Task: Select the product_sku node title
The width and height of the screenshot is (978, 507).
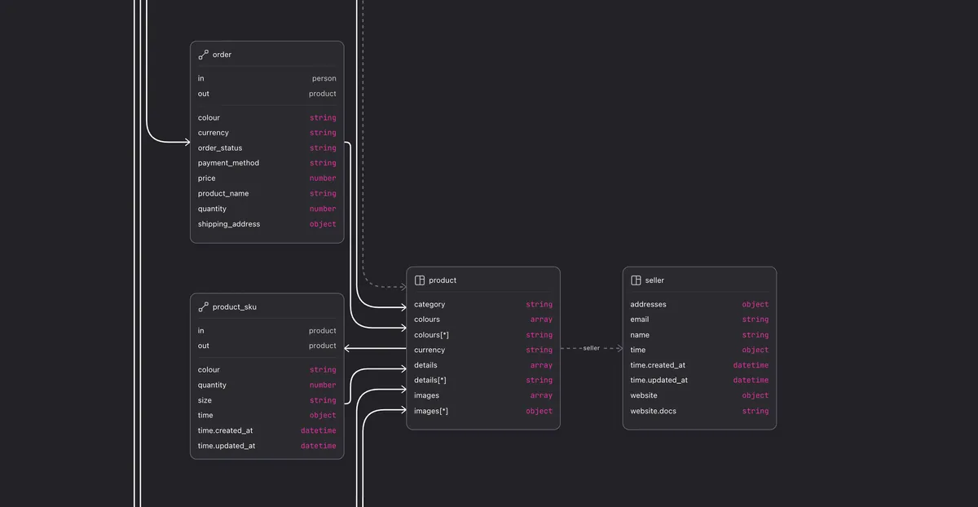Action: coord(235,307)
